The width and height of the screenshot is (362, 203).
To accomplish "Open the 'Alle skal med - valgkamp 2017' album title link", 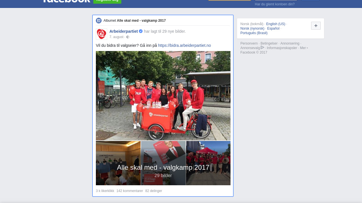I will (x=141, y=21).
